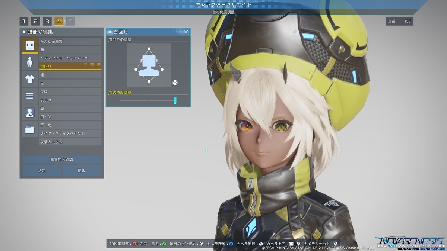
Task: Open メイク・フェイスペイント entry
Action: pos(70,133)
